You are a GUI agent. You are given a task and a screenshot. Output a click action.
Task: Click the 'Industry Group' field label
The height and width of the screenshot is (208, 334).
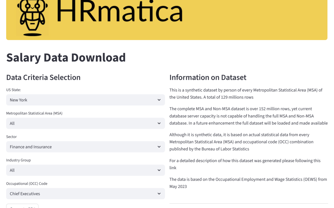(x=18, y=160)
